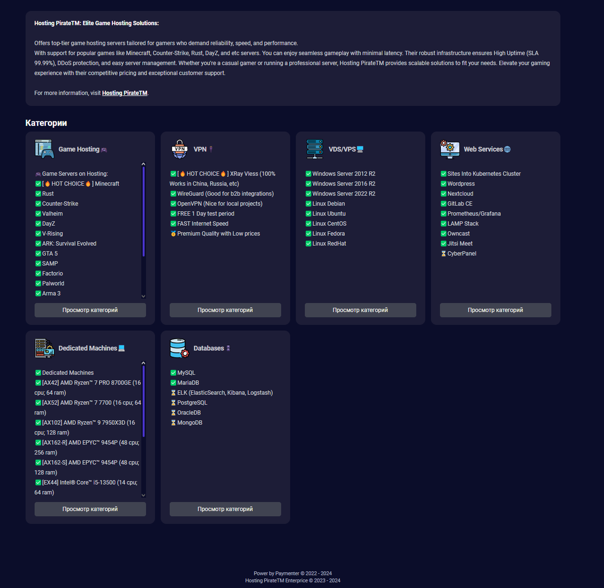
Task: Open the VPN Просмотр категорий button
Action: (x=225, y=310)
